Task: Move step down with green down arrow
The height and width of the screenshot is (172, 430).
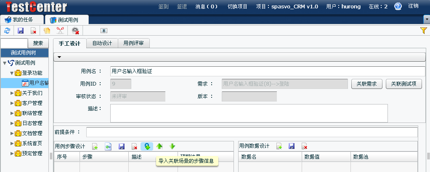Action: click(172, 146)
